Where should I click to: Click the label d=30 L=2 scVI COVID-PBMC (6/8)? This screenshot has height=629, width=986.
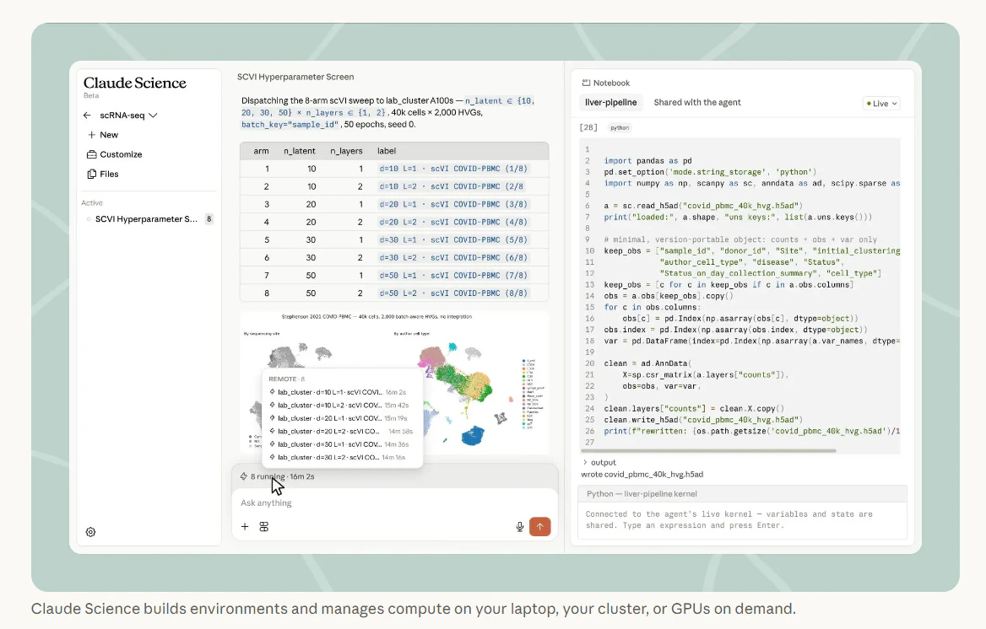[x=453, y=258]
